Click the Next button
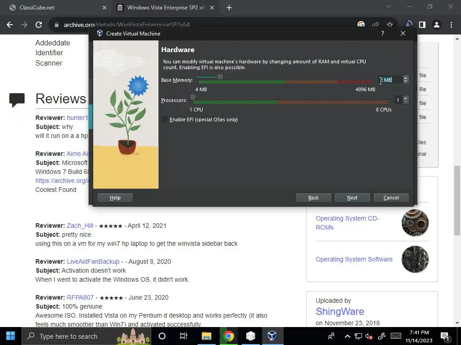This screenshot has width=461, height=345. pyautogui.click(x=352, y=198)
